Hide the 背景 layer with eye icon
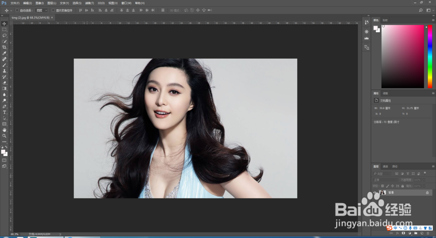436x238 pixels. coord(375,193)
